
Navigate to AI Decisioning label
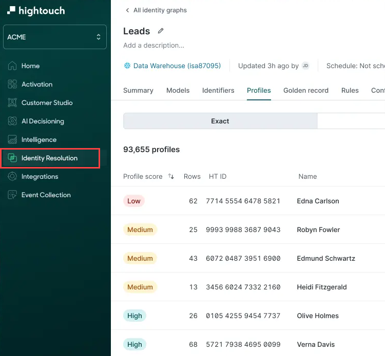(43, 121)
